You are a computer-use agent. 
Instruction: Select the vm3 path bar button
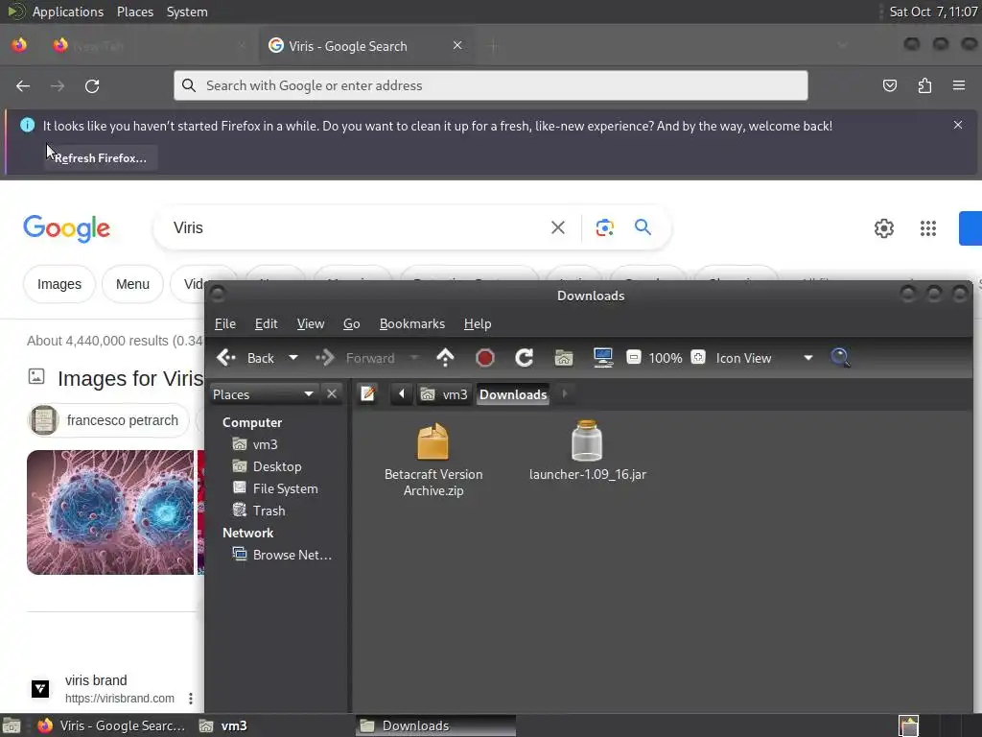coord(445,394)
